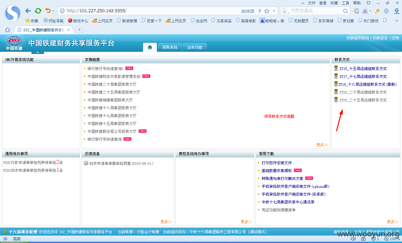Open FSSC付款申请单审批列表待审批 item
402x243 pixels.
[x=33, y=162]
